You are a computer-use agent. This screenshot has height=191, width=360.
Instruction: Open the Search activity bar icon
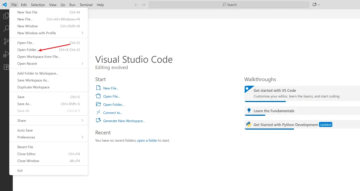point(6,29)
